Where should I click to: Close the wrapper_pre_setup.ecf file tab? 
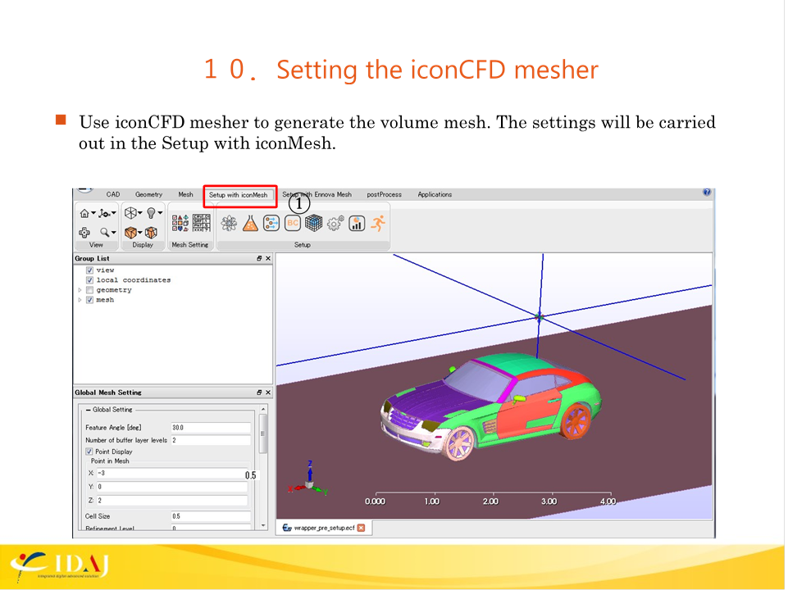[361, 528]
